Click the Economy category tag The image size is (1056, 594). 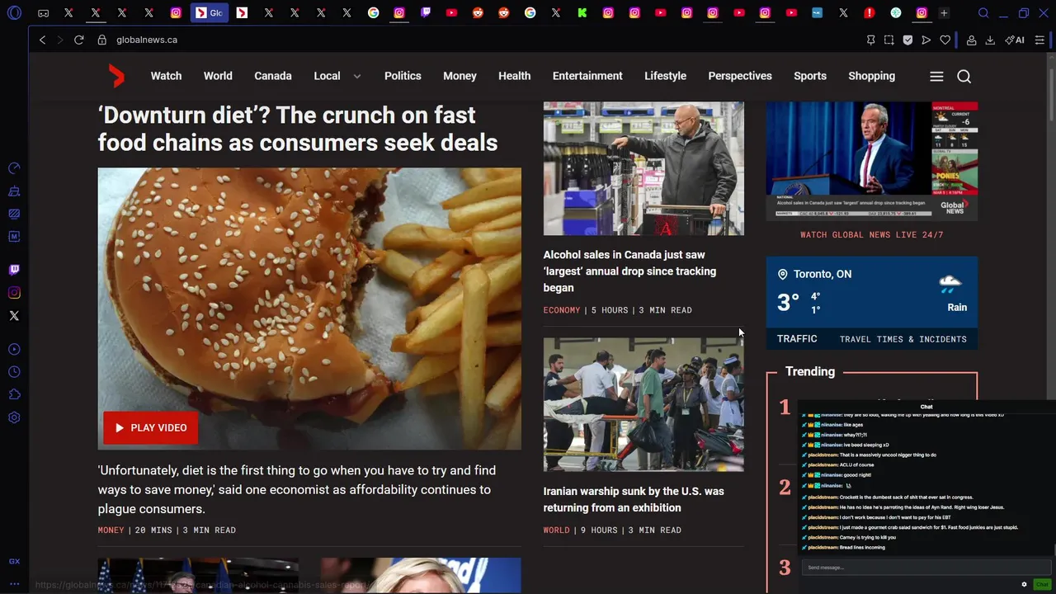(x=562, y=310)
